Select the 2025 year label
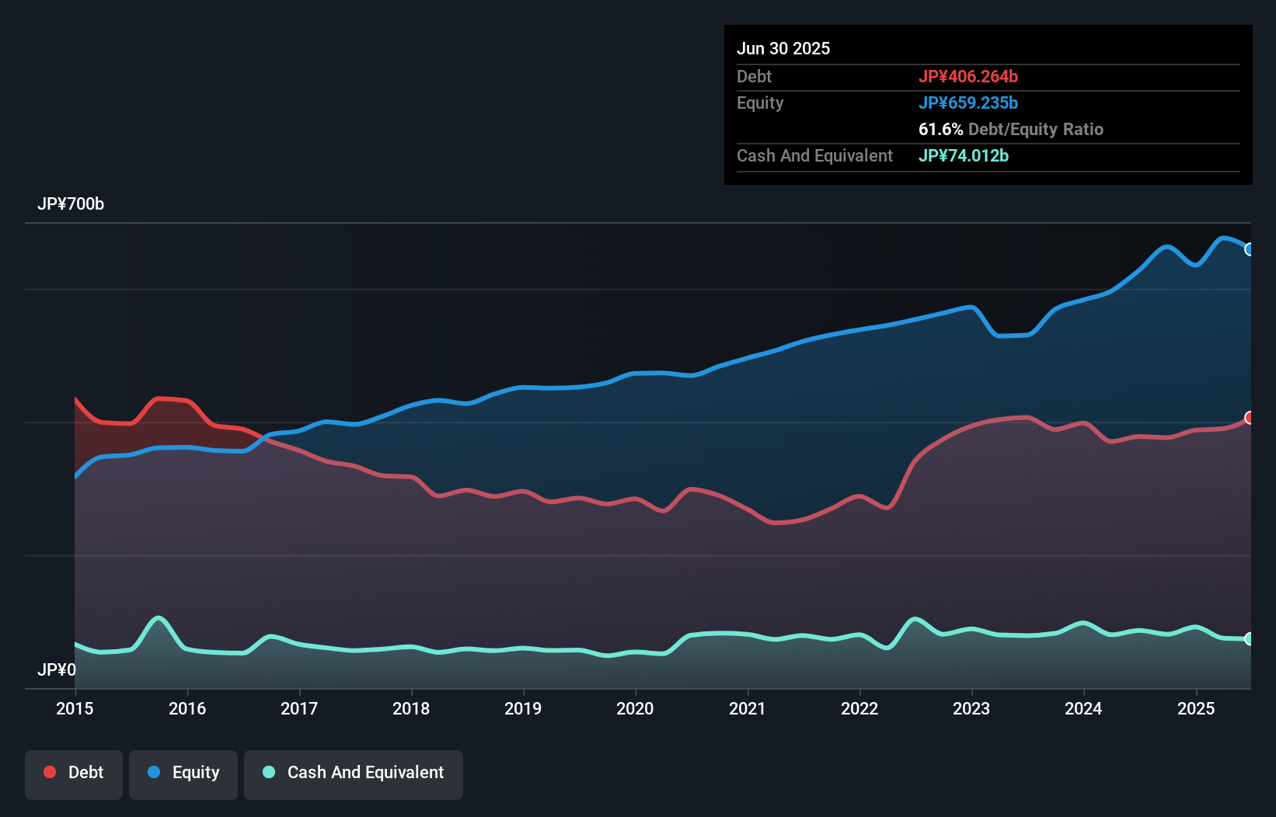Screen dimensions: 1276x817 click(1196, 708)
